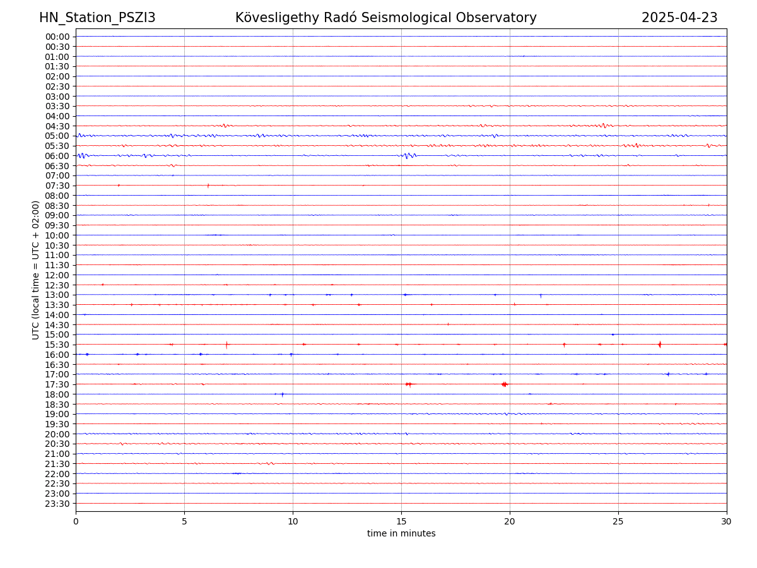Select the 05:00 row time label
Image resolution: width=757 pixels, height=568 pixels.
click(57, 136)
